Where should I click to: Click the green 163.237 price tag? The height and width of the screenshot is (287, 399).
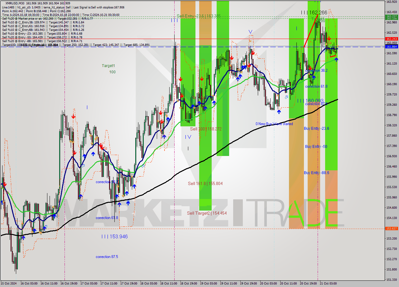pyautogui.click(x=392, y=17)
